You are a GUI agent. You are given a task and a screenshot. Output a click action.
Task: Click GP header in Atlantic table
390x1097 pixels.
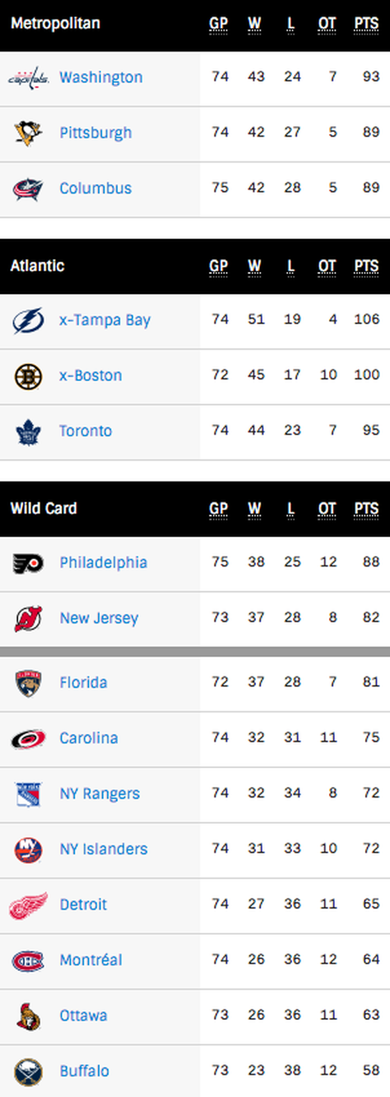pos(218,267)
